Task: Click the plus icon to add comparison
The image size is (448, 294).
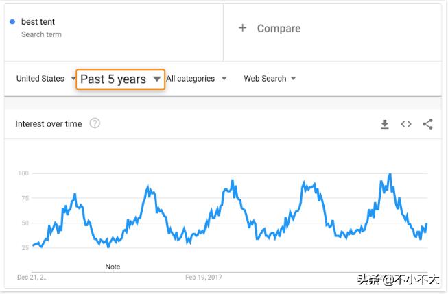Action: tap(242, 28)
